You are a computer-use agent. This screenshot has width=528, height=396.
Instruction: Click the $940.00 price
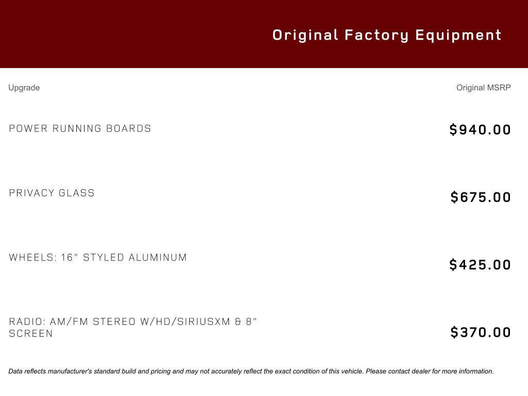click(x=480, y=129)
